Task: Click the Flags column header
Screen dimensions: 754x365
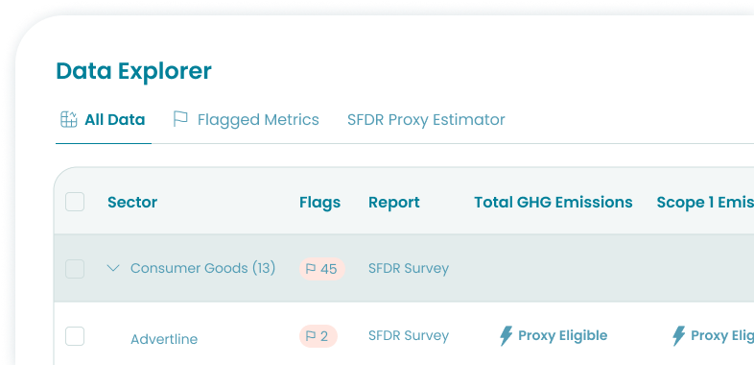Action: tap(319, 203)
